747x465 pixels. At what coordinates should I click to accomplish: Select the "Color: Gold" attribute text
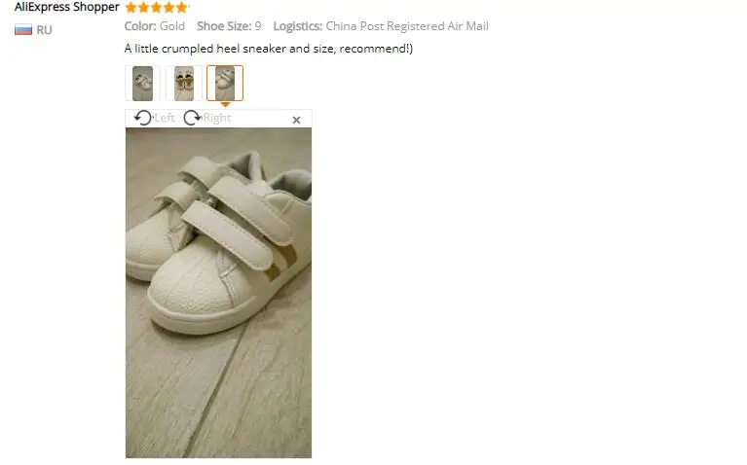click(154, 26)
